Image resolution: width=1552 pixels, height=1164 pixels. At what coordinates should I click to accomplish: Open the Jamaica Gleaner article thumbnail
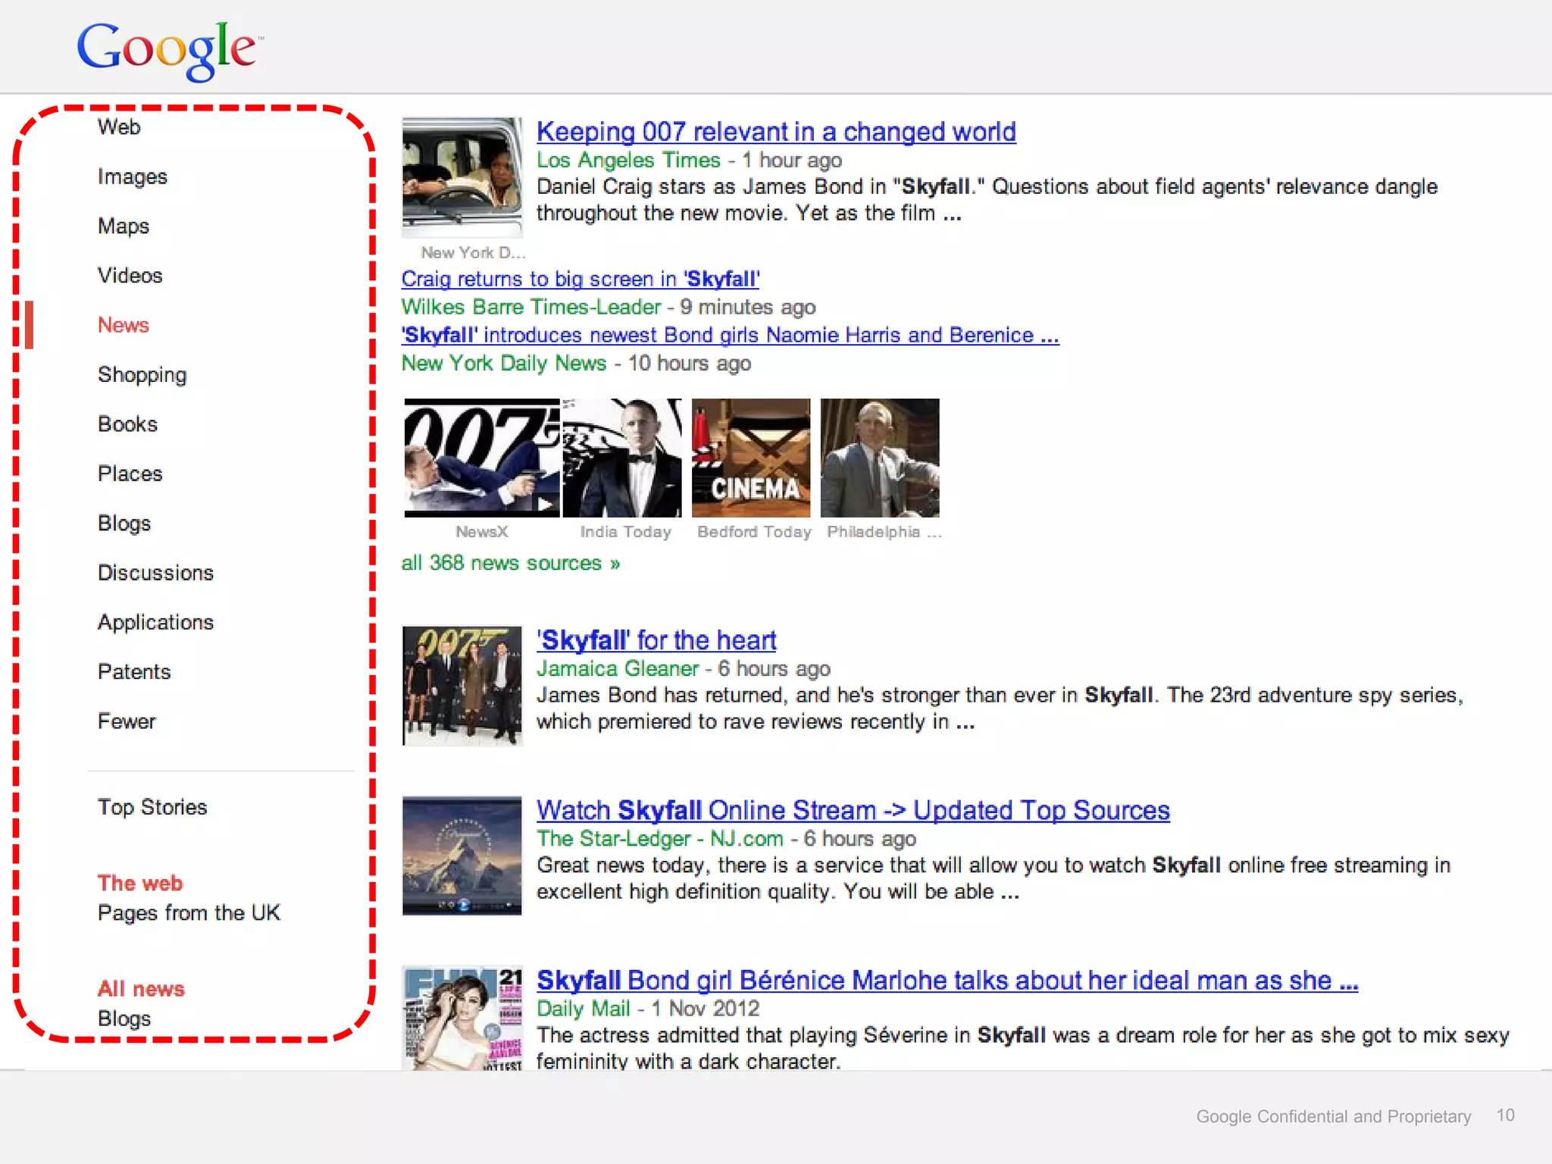(x=462, y=686)
